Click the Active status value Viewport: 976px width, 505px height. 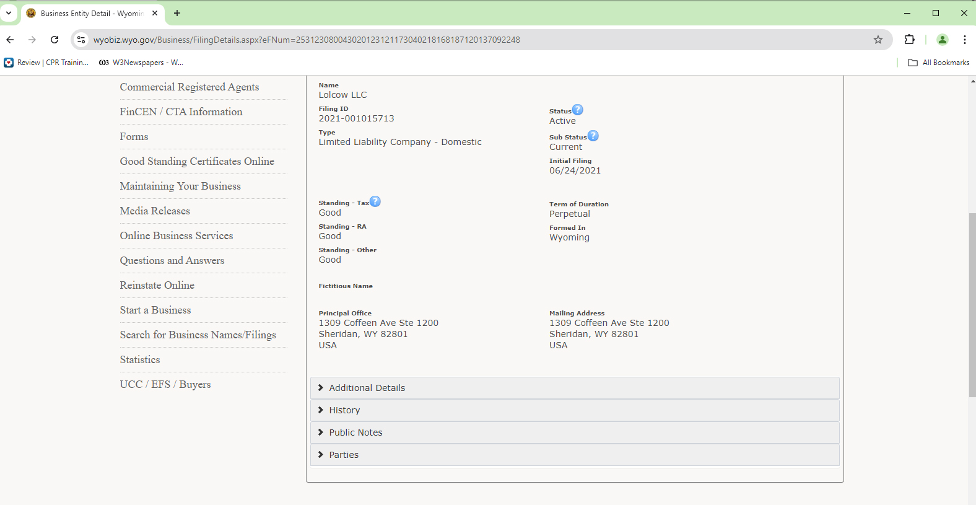pos(562,121)
